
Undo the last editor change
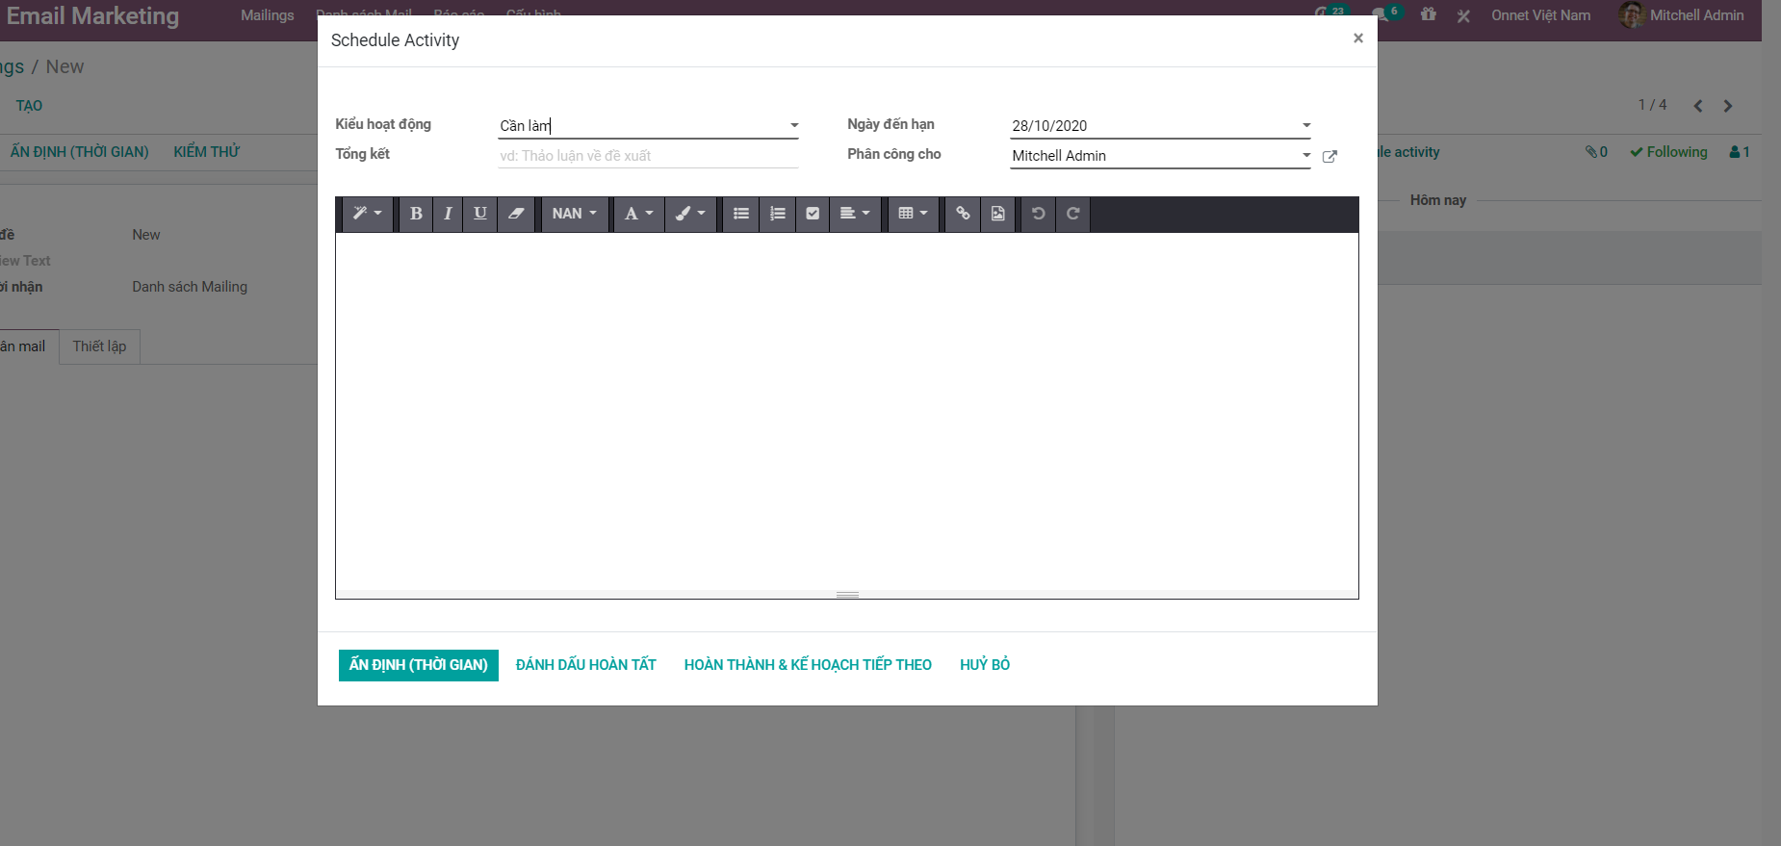point(1039,214)
